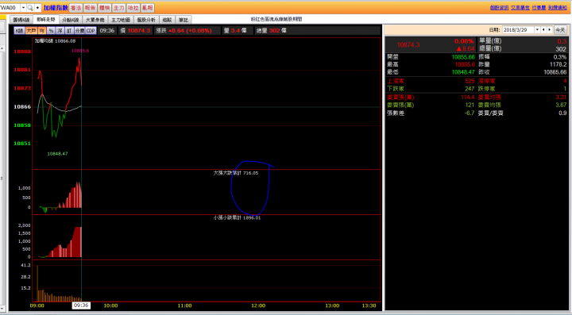The width and height of the screenshot is (572, 315).
Task: Open the 行事曆 link at top right
Action: coord(539,8)
